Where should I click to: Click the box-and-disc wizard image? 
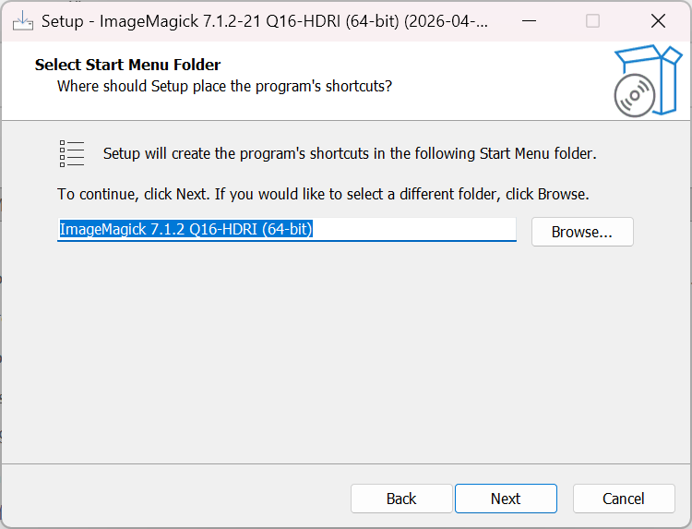[x=647, y=79]
